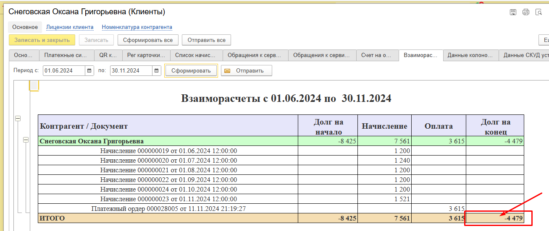The image size is (549, 231).
Task: Open the start date calendar picker
Action: point(89,70)
